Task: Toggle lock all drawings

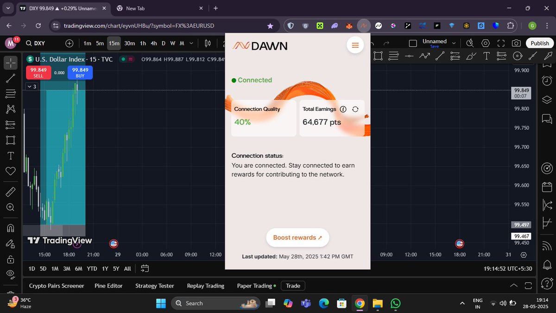Action: point(11,259)
